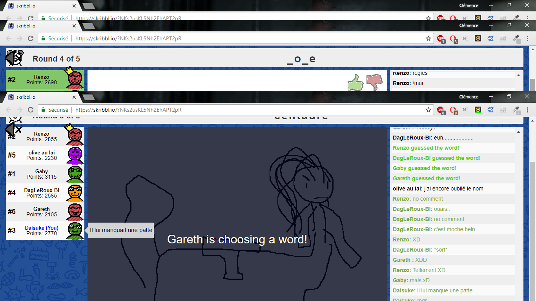The height and width of the screenshot is (301, 536).
Task: Go forward in the front Chrome window
Action: (20, 110)
